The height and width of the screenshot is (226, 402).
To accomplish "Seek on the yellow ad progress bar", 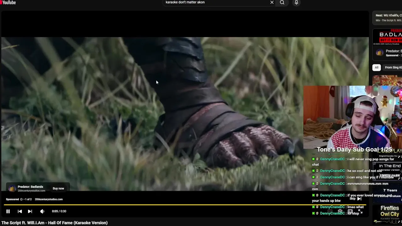I will click(185, 205).
